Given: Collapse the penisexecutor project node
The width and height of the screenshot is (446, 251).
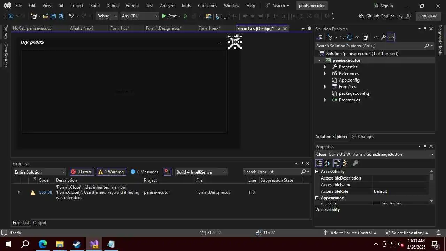Looking at the screenshot, I should (x=319, y=60).
